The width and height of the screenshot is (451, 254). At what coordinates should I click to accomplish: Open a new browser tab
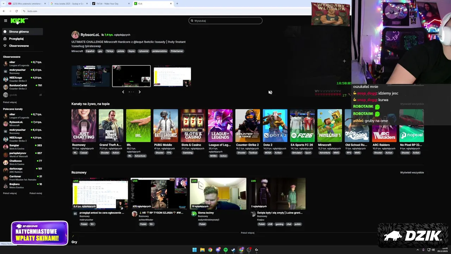(177, 4)
